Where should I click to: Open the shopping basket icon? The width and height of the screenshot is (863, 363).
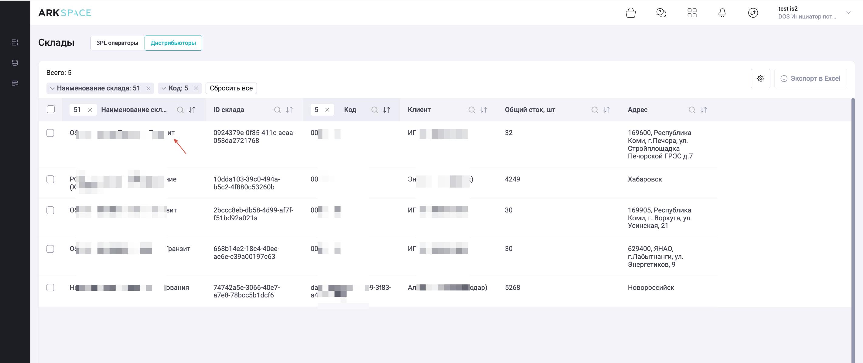click(630, 13)
